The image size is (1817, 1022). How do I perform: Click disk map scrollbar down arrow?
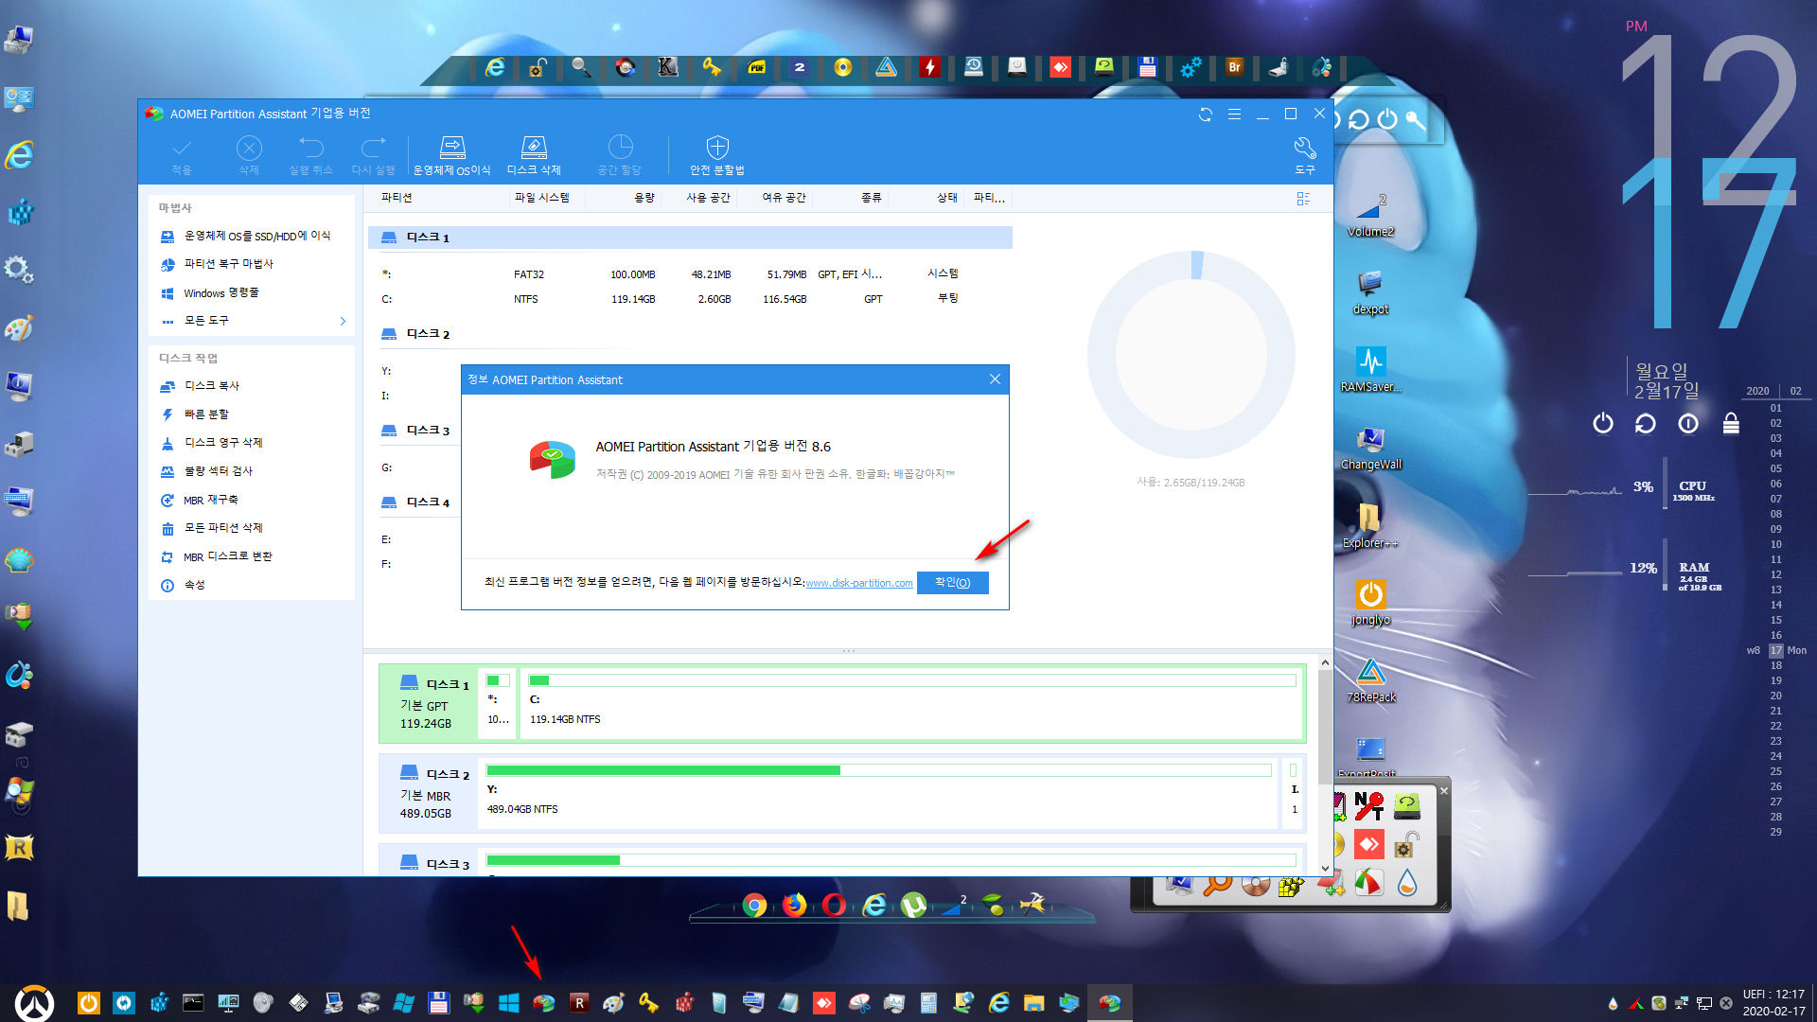(x=1325, y=868)
